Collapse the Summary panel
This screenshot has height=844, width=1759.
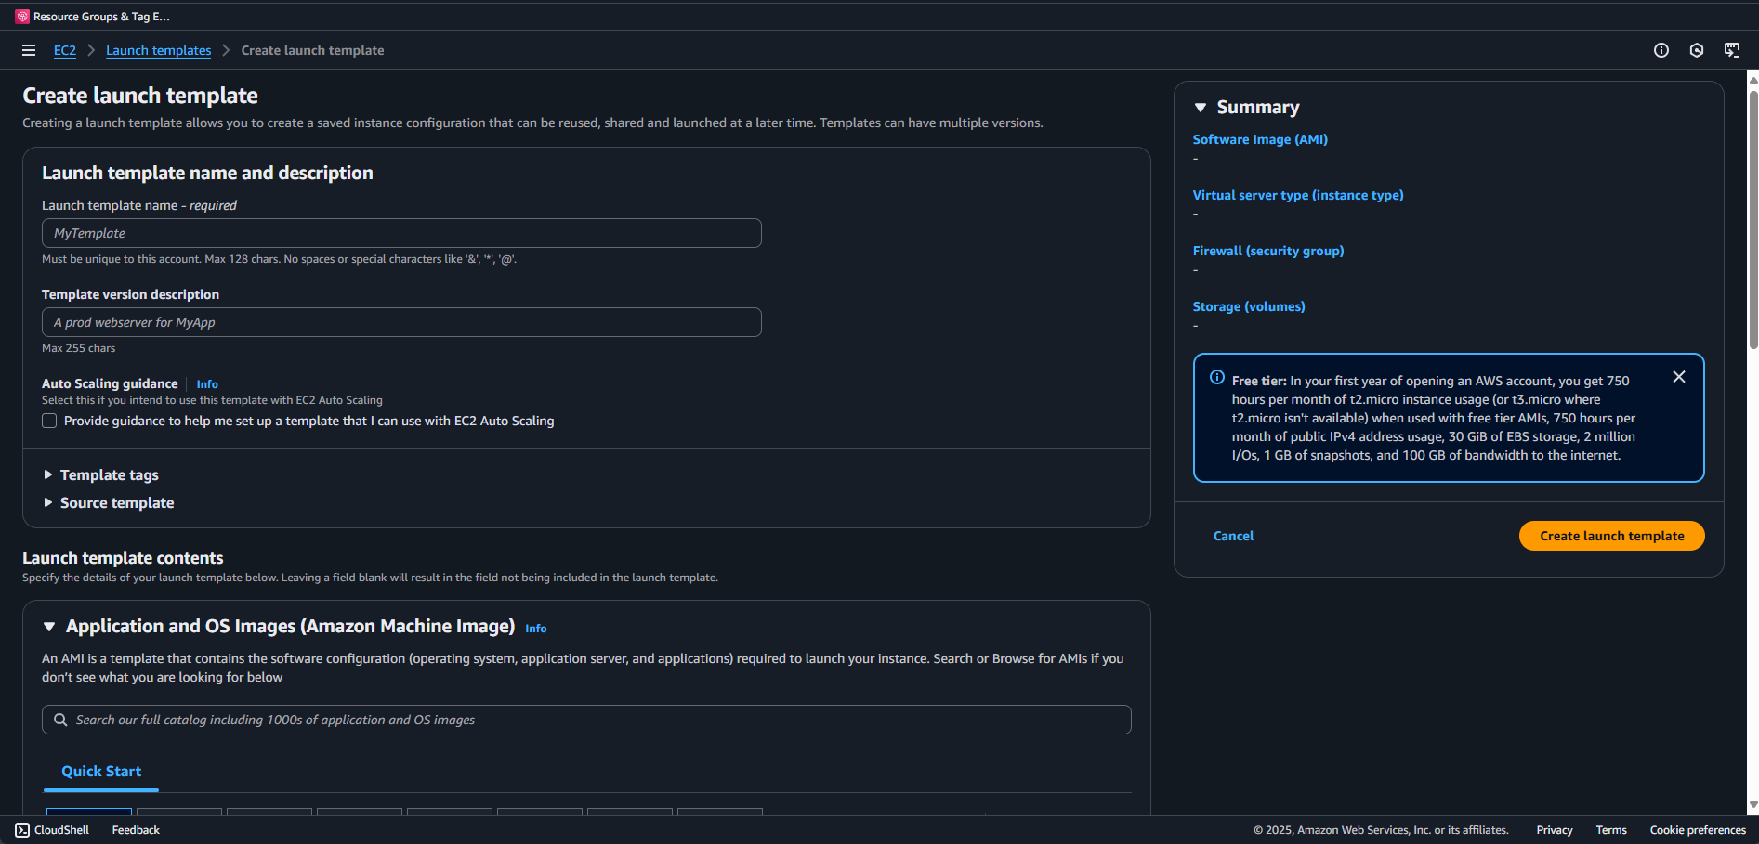(1201, 108)
